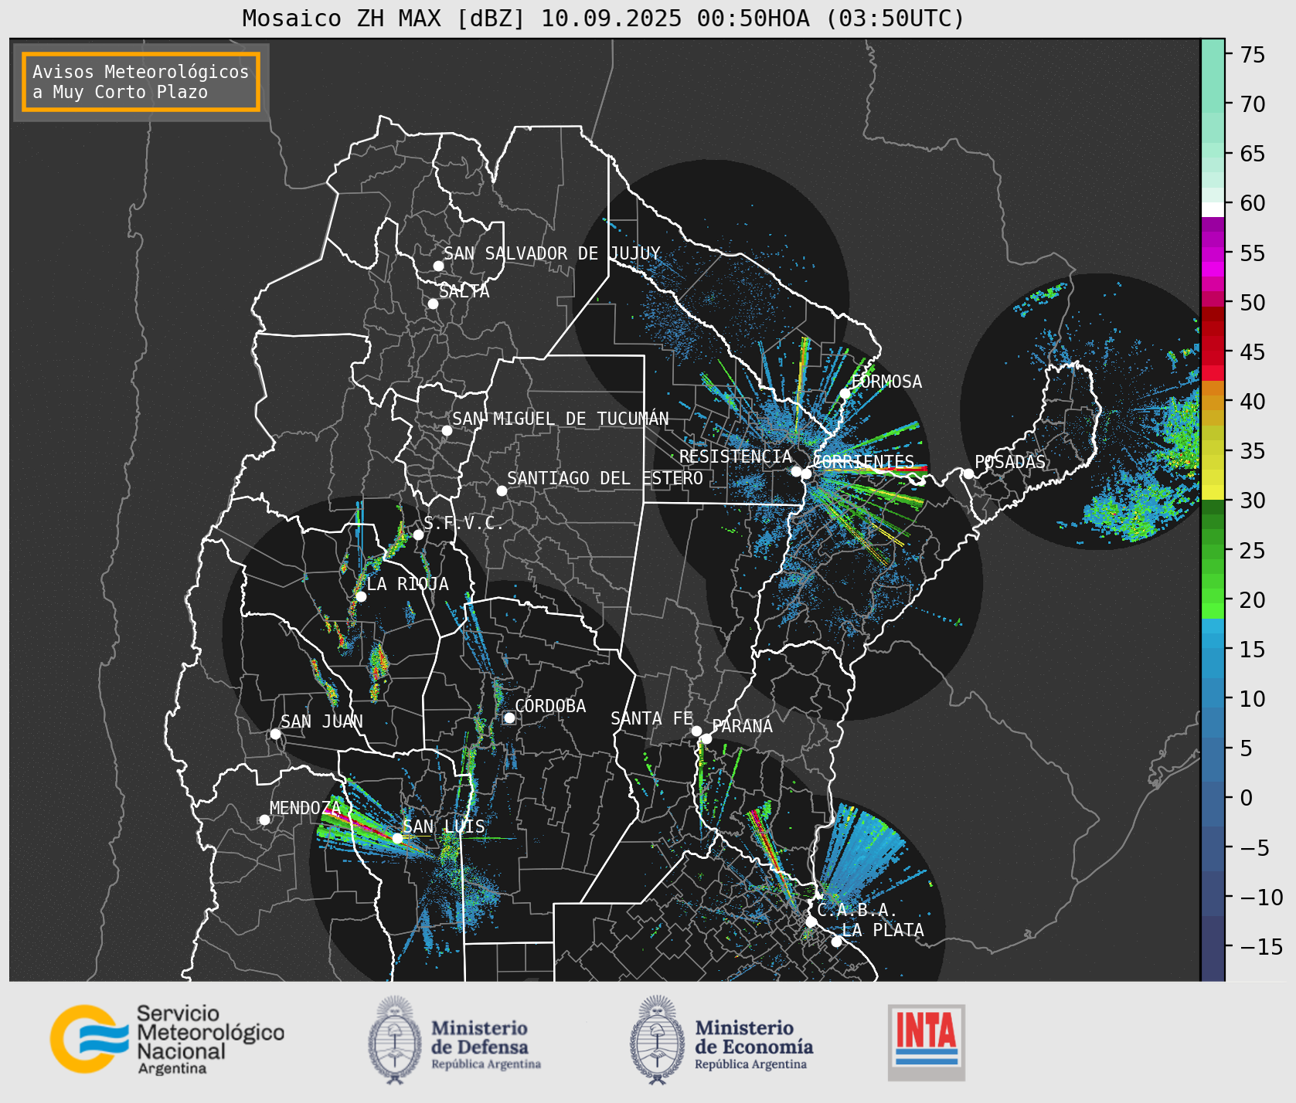Select the SAN LUIS city label
This screenshot has height=1103, width=1296.
(x=444, y=826)
